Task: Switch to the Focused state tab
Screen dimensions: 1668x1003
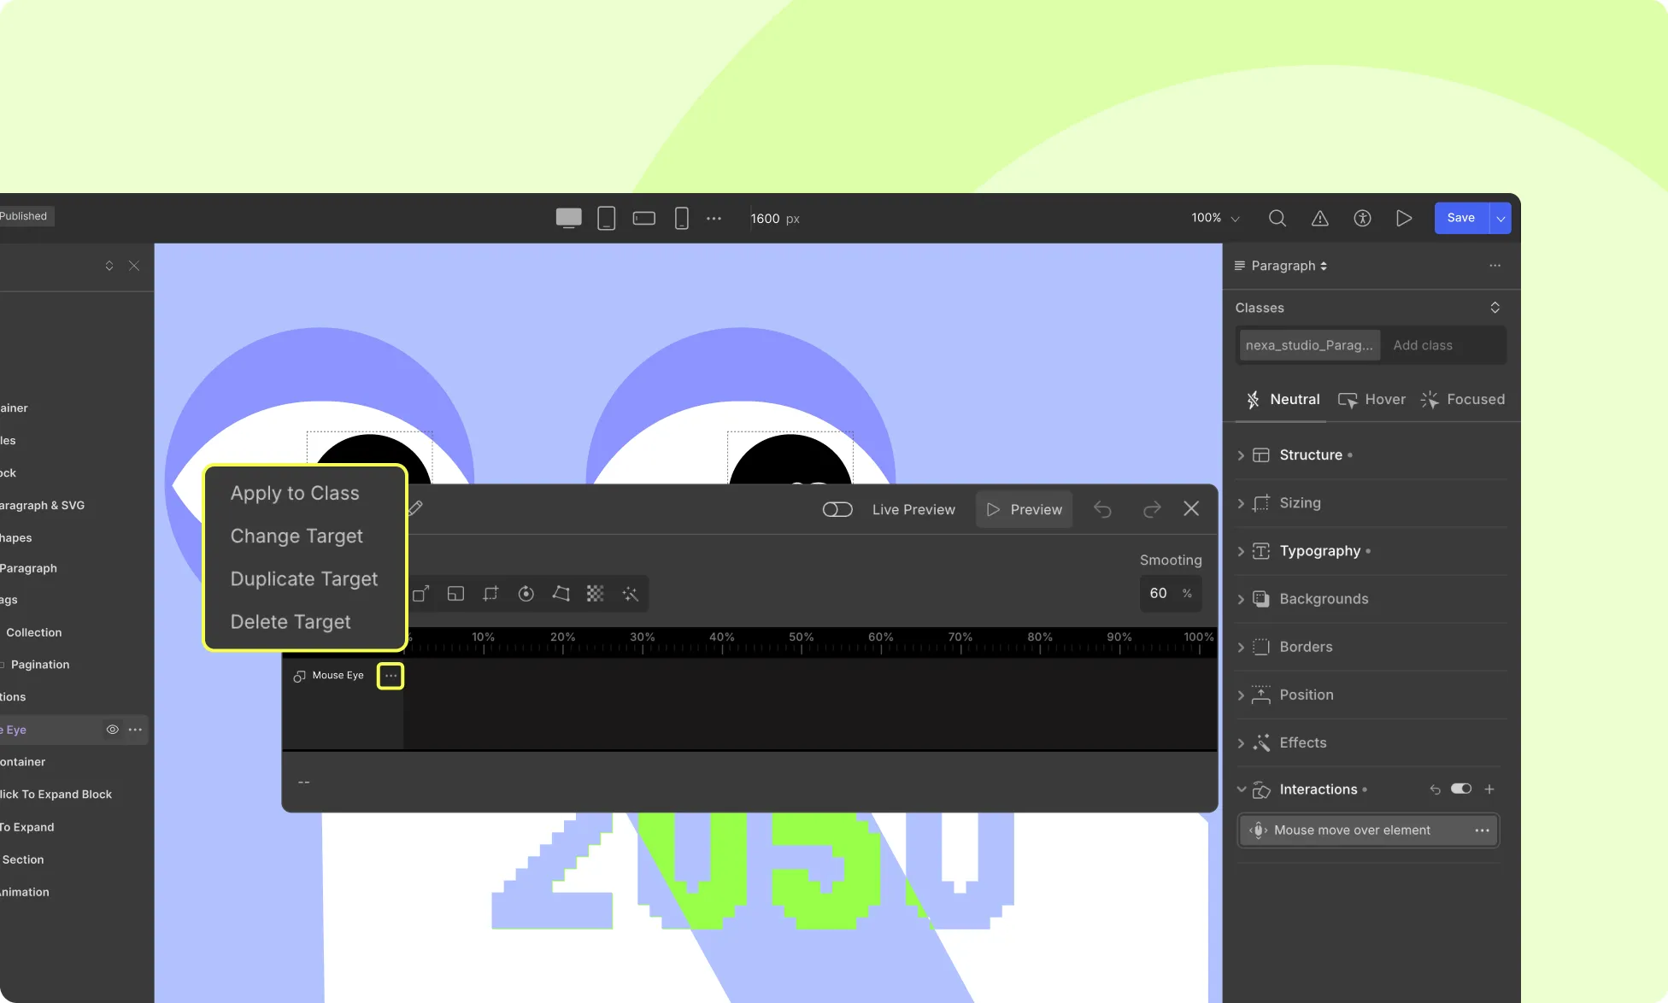Action: click(1463, 400)
